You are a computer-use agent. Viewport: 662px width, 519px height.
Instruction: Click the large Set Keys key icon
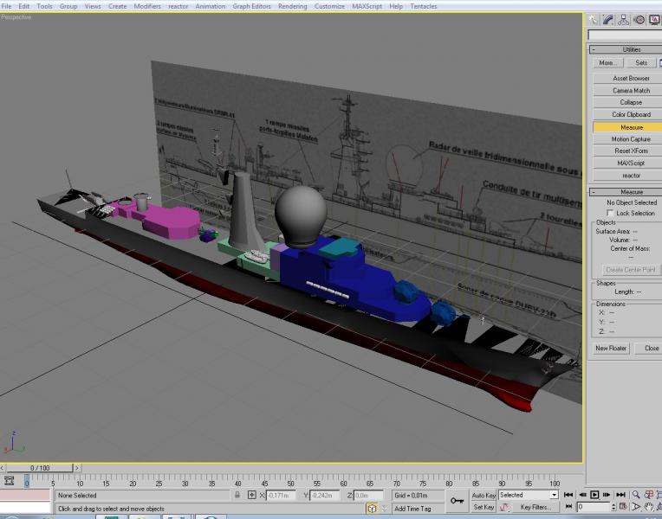(457, 501)
